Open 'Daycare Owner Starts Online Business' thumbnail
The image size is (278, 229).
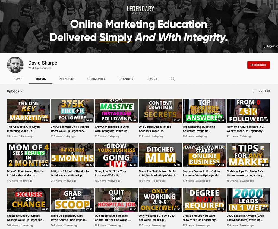[204, 155]
